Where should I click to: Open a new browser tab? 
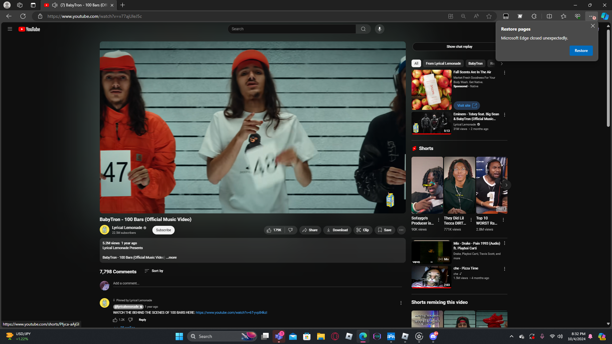pos(123,5)
